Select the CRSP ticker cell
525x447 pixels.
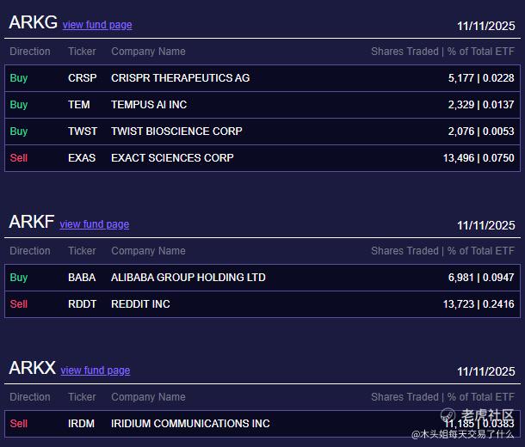(x=83, y=78)
